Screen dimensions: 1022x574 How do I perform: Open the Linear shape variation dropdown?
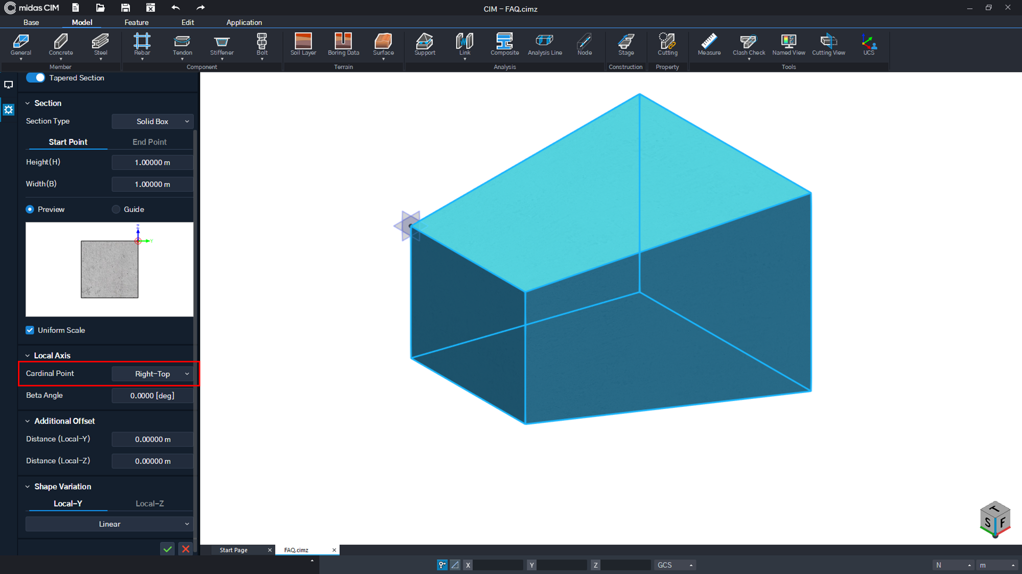pos(109,524)
